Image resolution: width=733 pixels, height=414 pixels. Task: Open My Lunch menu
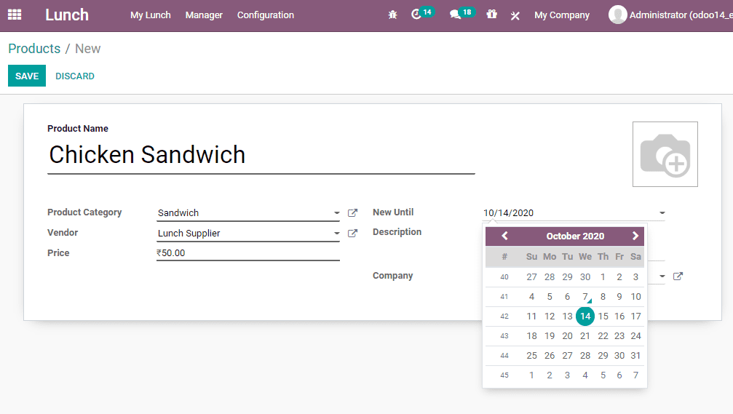tap(151, 15)
